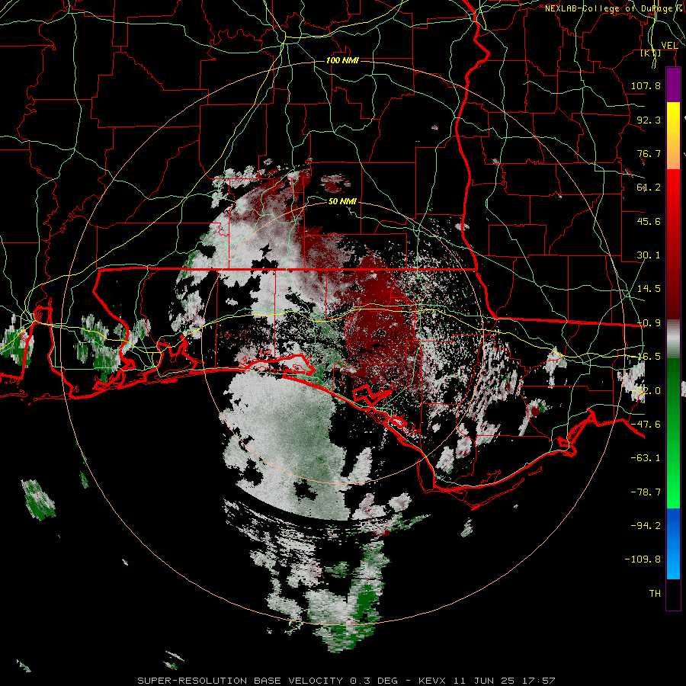The width and height of the screenshot is (686, 686).
Task: Click the 107.8 value on the velocity scale
Action: [646, 85]
